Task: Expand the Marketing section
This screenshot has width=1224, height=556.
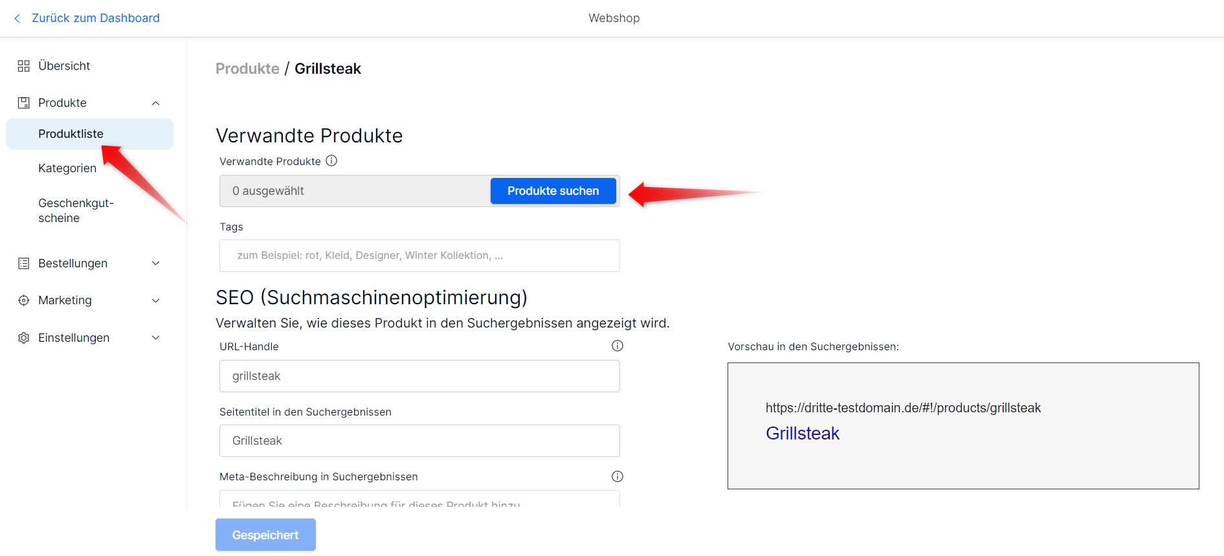Action: pyautogui.click(x=155, y=300)
